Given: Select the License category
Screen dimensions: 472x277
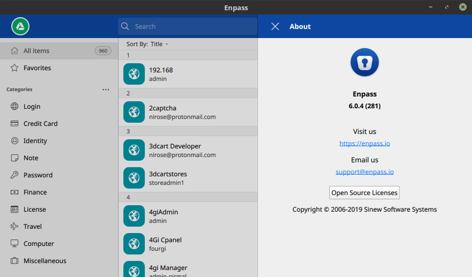Looking at the screenshot, I should coord(59,209).
